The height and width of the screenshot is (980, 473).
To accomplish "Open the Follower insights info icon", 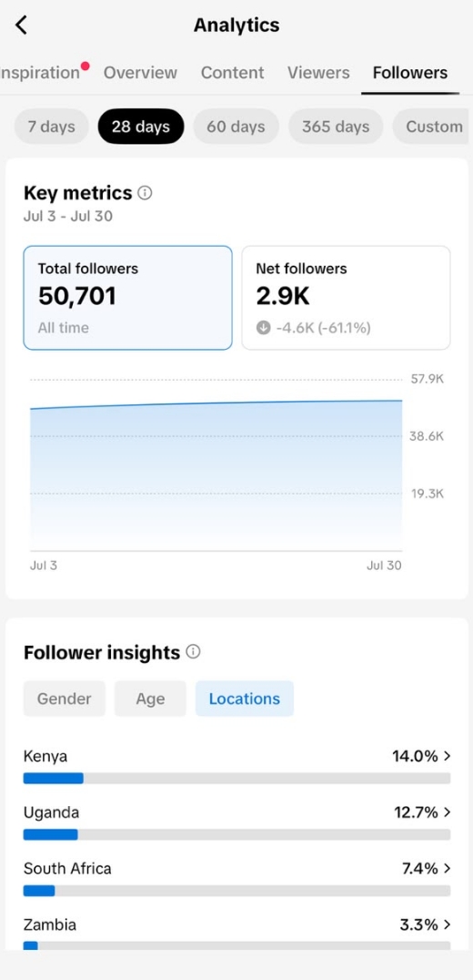I will pyautogui.click(x=194, y=652).
